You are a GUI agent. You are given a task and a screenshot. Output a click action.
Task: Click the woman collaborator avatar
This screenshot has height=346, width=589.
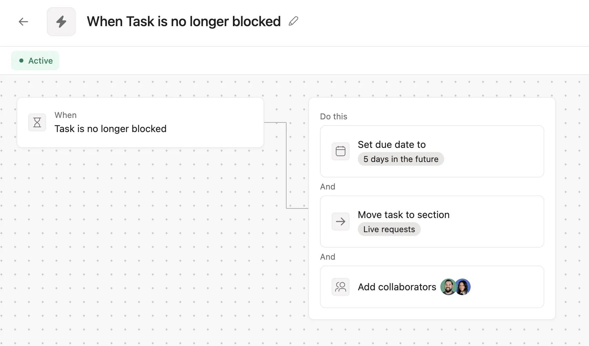463,287
